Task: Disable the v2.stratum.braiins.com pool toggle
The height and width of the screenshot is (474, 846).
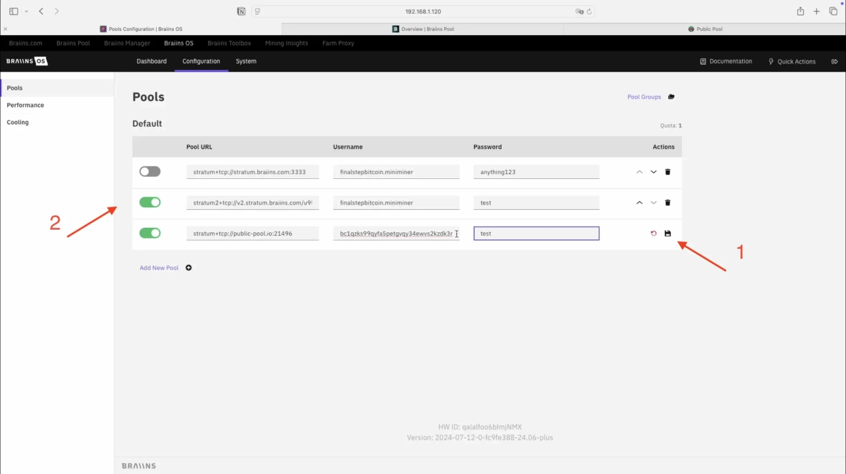Action: 150,203
